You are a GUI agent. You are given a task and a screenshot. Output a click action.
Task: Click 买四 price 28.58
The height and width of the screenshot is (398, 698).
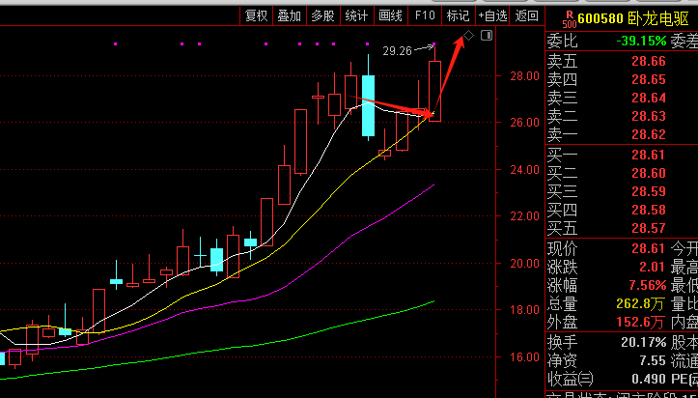click(649, 210)
